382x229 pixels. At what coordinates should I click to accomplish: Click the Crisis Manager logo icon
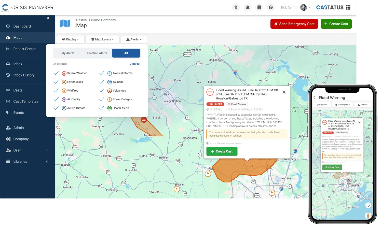(5, 7)
